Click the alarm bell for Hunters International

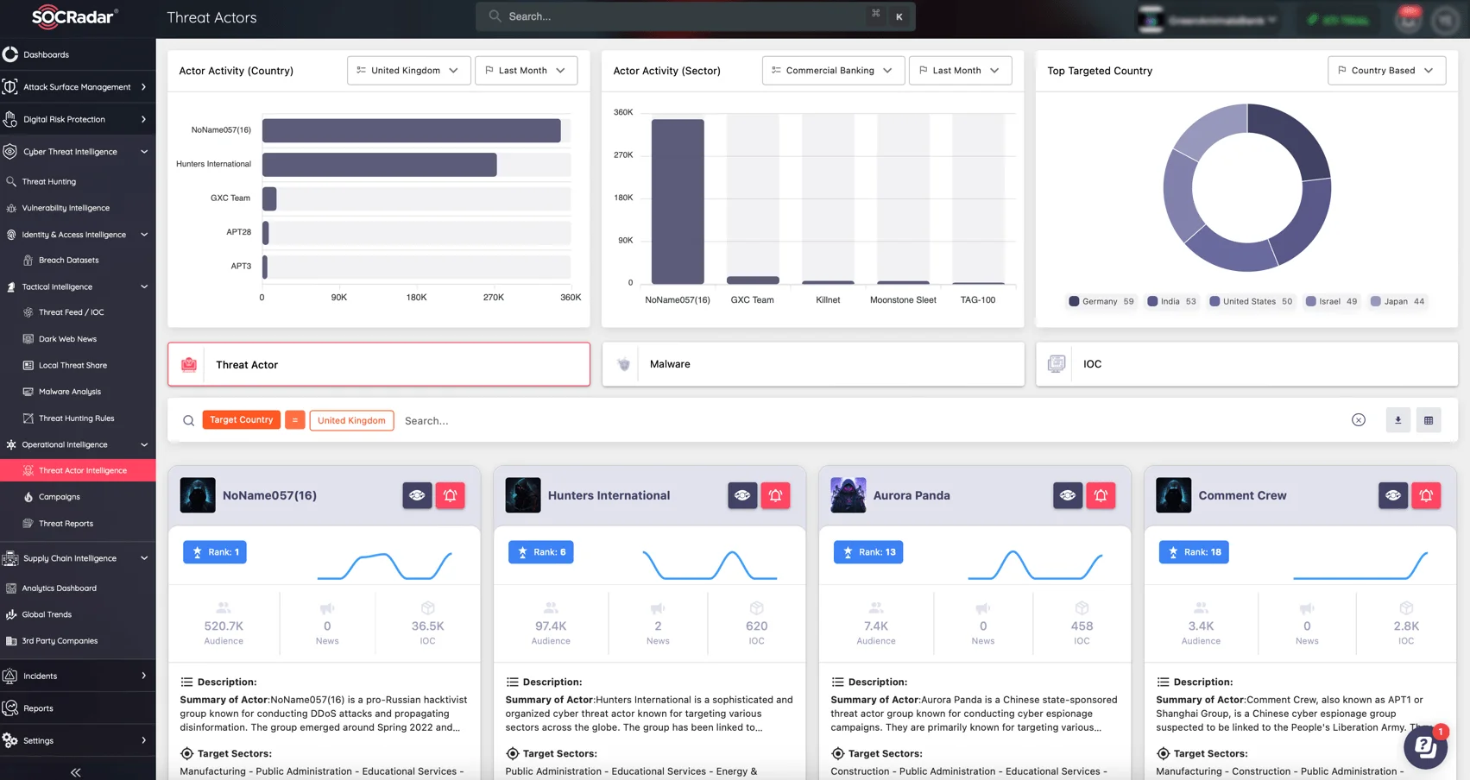point(776,495)
